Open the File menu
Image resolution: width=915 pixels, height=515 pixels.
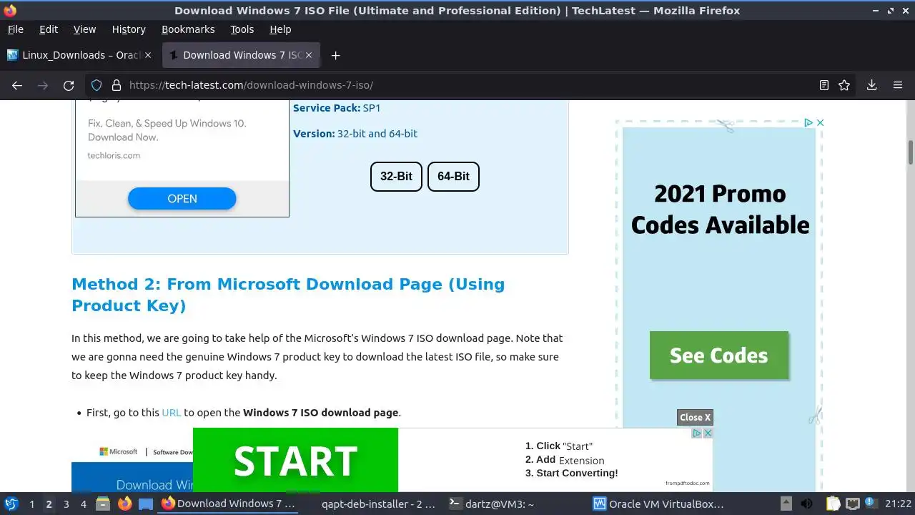15,29
